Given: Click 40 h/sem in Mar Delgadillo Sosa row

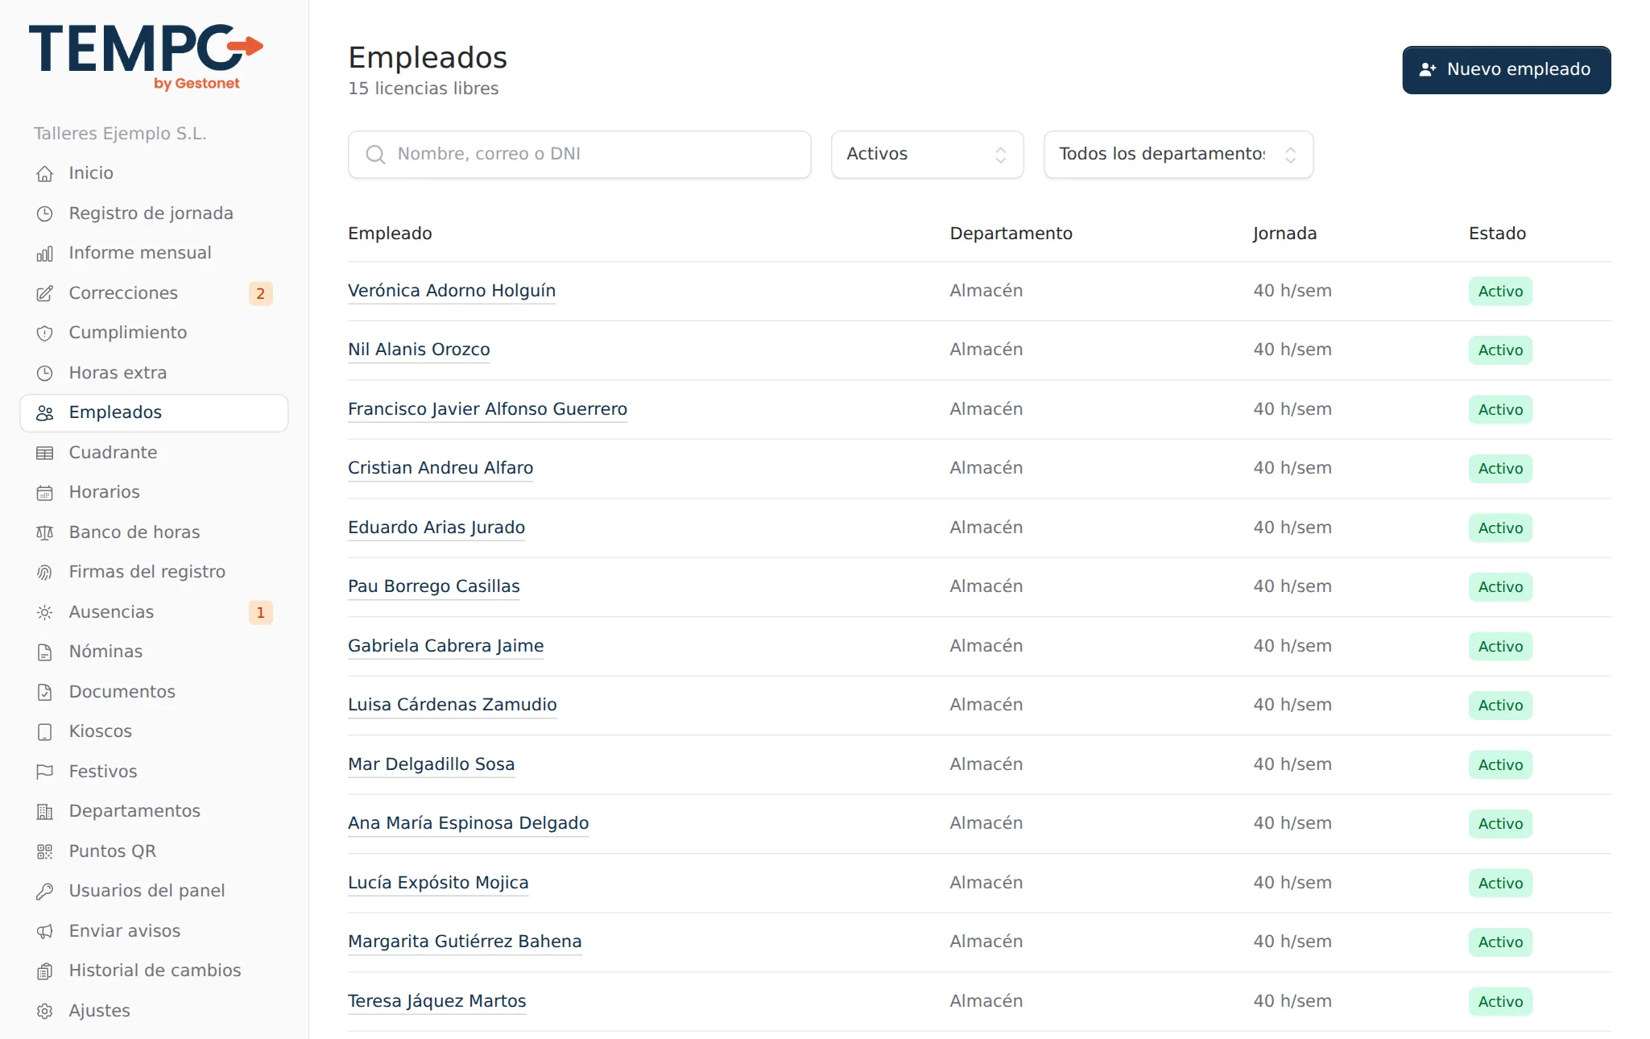Looking at the screenshot, I should pos(1292,764).
